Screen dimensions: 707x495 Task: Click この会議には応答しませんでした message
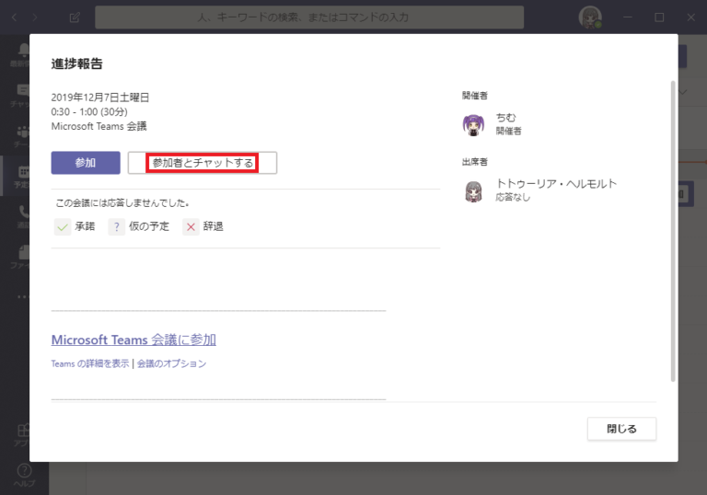coord(122,203)
